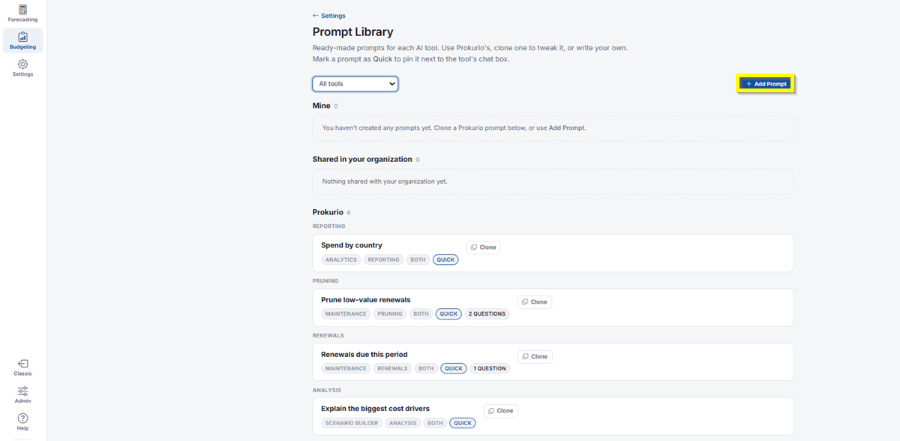Click the Prompt Library page title
This screenshot has width=900, height=441.
tap(352, 32)
